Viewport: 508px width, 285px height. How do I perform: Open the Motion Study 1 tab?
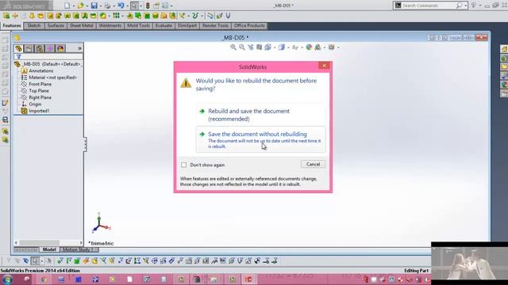click(x=78, y=249)
